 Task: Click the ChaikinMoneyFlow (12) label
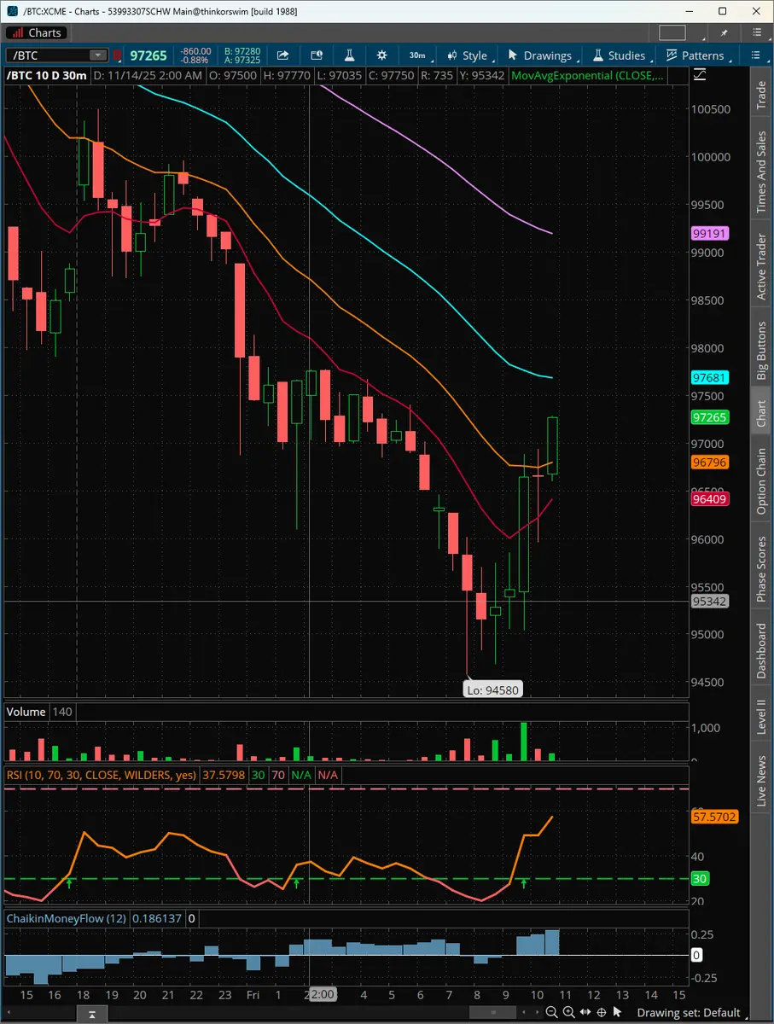(x=66, y=918)
